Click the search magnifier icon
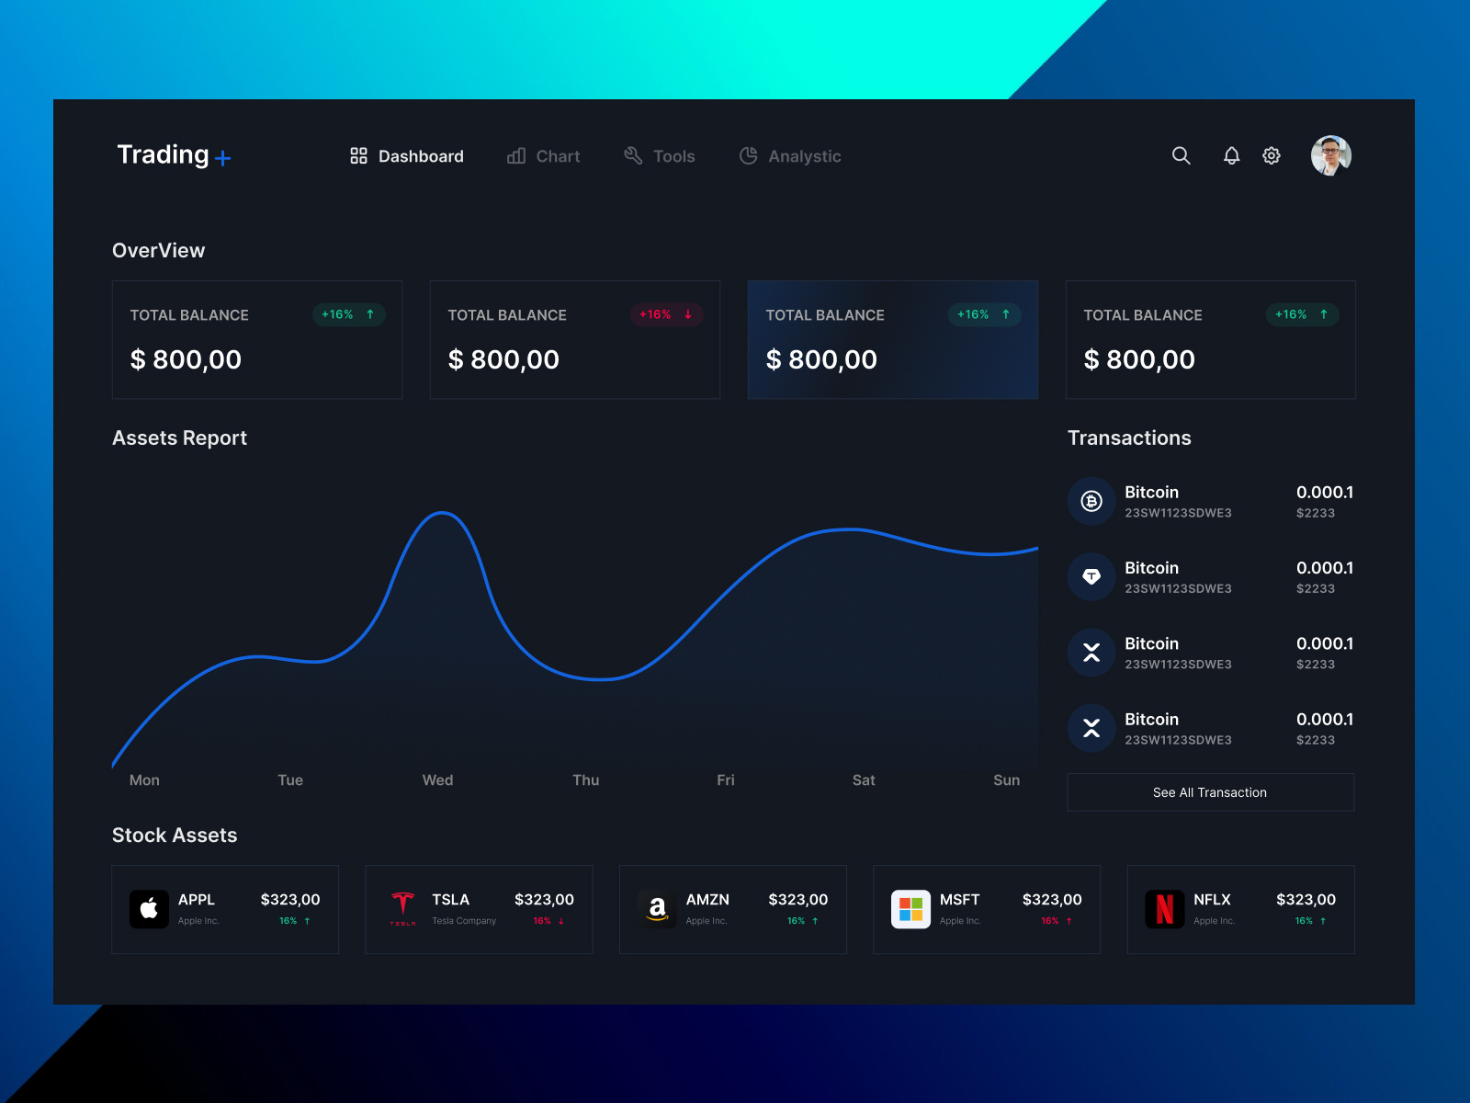 pos(1182,156)
